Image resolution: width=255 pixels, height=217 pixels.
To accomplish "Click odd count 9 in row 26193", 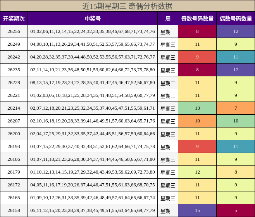I will pyautogui.click(x=197, y=146).
